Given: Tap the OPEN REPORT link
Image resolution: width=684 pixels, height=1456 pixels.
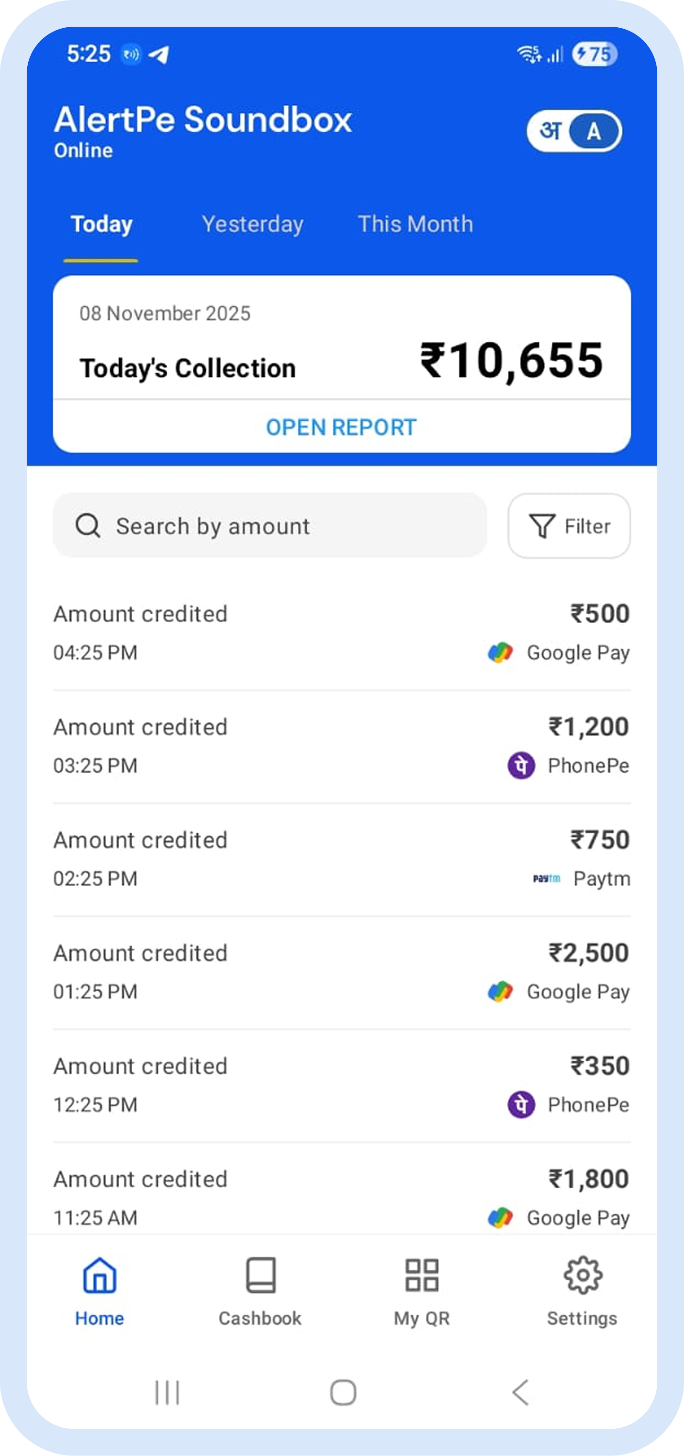Looking at the screenshot, I should click(341, 427).
